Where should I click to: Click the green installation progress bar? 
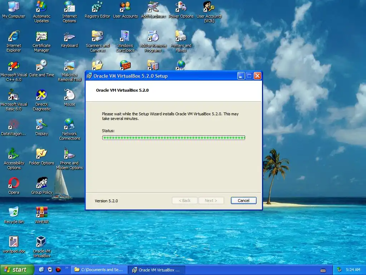click(174, 138)
